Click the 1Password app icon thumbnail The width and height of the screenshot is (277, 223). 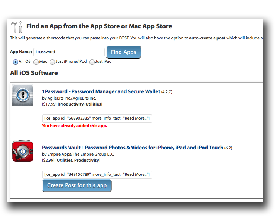[23, 95]
